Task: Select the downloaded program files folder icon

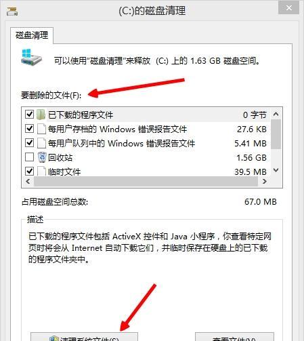Action: pos(41,115)
